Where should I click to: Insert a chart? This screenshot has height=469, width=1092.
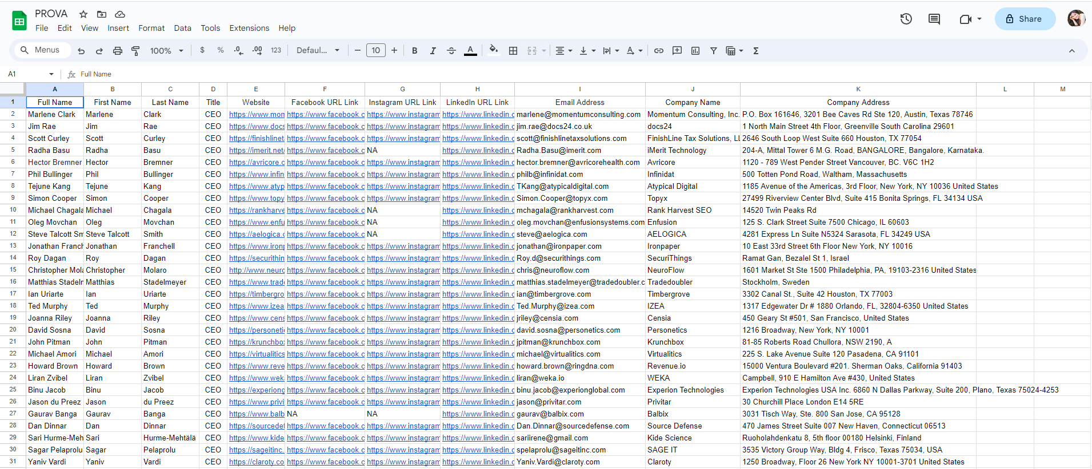[695, 51]
